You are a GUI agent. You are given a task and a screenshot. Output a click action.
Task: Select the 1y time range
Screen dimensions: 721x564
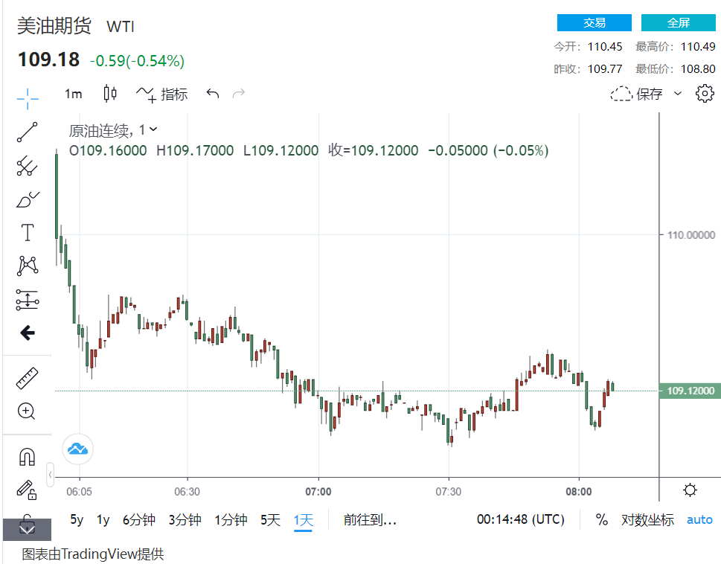pyautogui.click(x=103, y=520)
